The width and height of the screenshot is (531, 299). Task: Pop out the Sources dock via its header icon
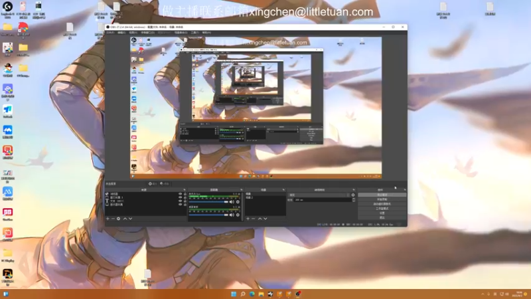[x=185, y=190]
